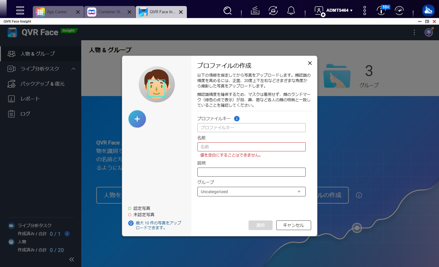Click the info icon next to the profile creation button
Screen dimensions: 439x267
click(359, 195)
